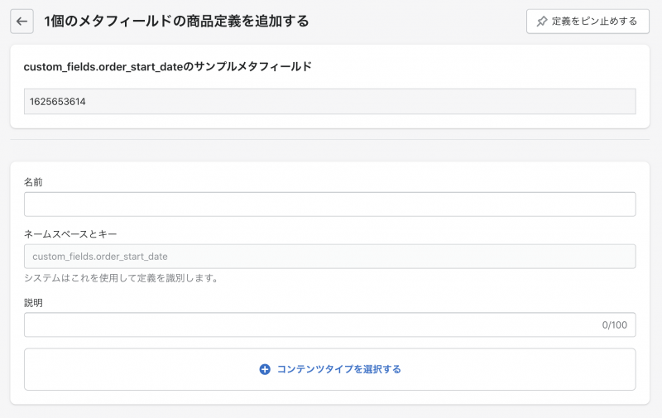The width and height of the screenshot is (662, 418).
Task: Click the 名前 field label
Action: pyautogui.click(x=33, y=182)
